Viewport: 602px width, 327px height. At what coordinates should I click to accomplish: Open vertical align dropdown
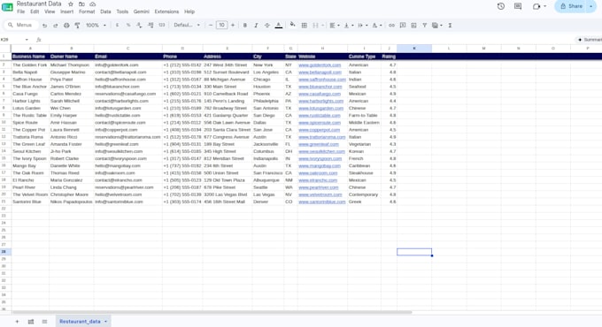[349, 26]
